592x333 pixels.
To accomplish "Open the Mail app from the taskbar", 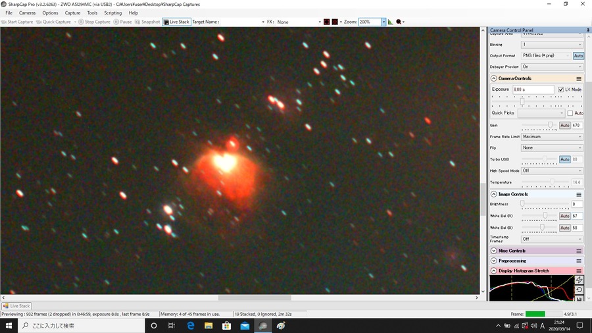I will (245, 326).
